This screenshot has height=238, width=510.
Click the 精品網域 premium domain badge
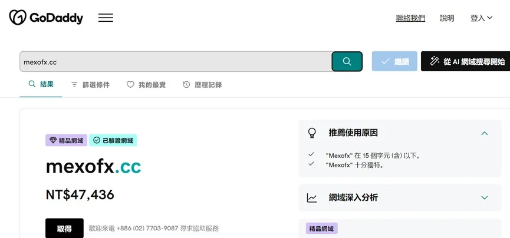(x=67, y=140)
